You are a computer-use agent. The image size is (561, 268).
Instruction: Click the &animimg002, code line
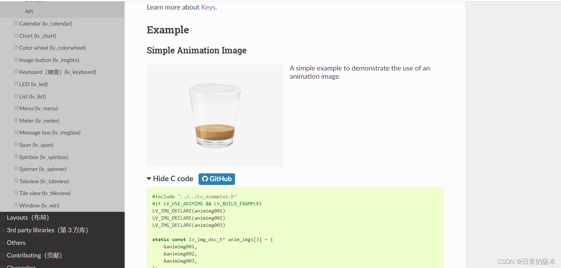(x=180, y=254)
